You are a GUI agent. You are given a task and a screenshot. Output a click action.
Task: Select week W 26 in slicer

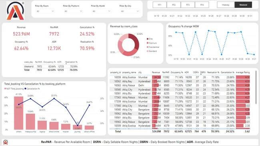point(211,16)
